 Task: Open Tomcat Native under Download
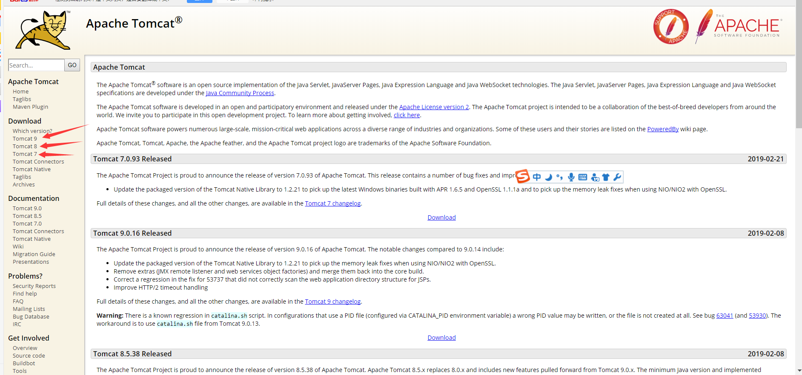[x=32, y=169]
